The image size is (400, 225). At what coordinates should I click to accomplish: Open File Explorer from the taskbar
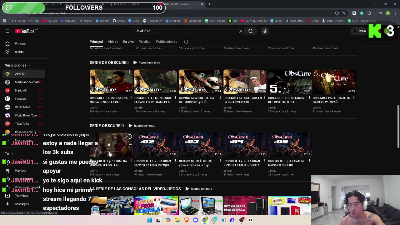click(177, 220)
